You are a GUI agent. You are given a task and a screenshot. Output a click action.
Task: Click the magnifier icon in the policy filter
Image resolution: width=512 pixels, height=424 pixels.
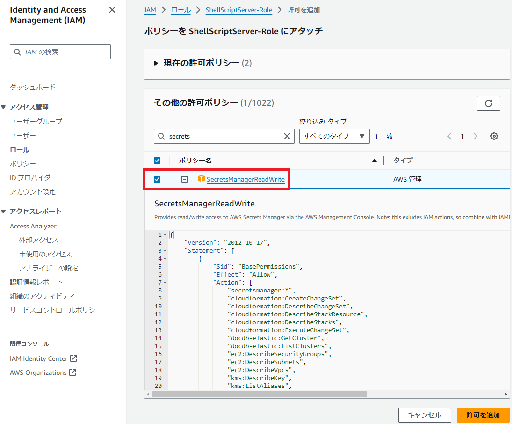tap(161, 136)
